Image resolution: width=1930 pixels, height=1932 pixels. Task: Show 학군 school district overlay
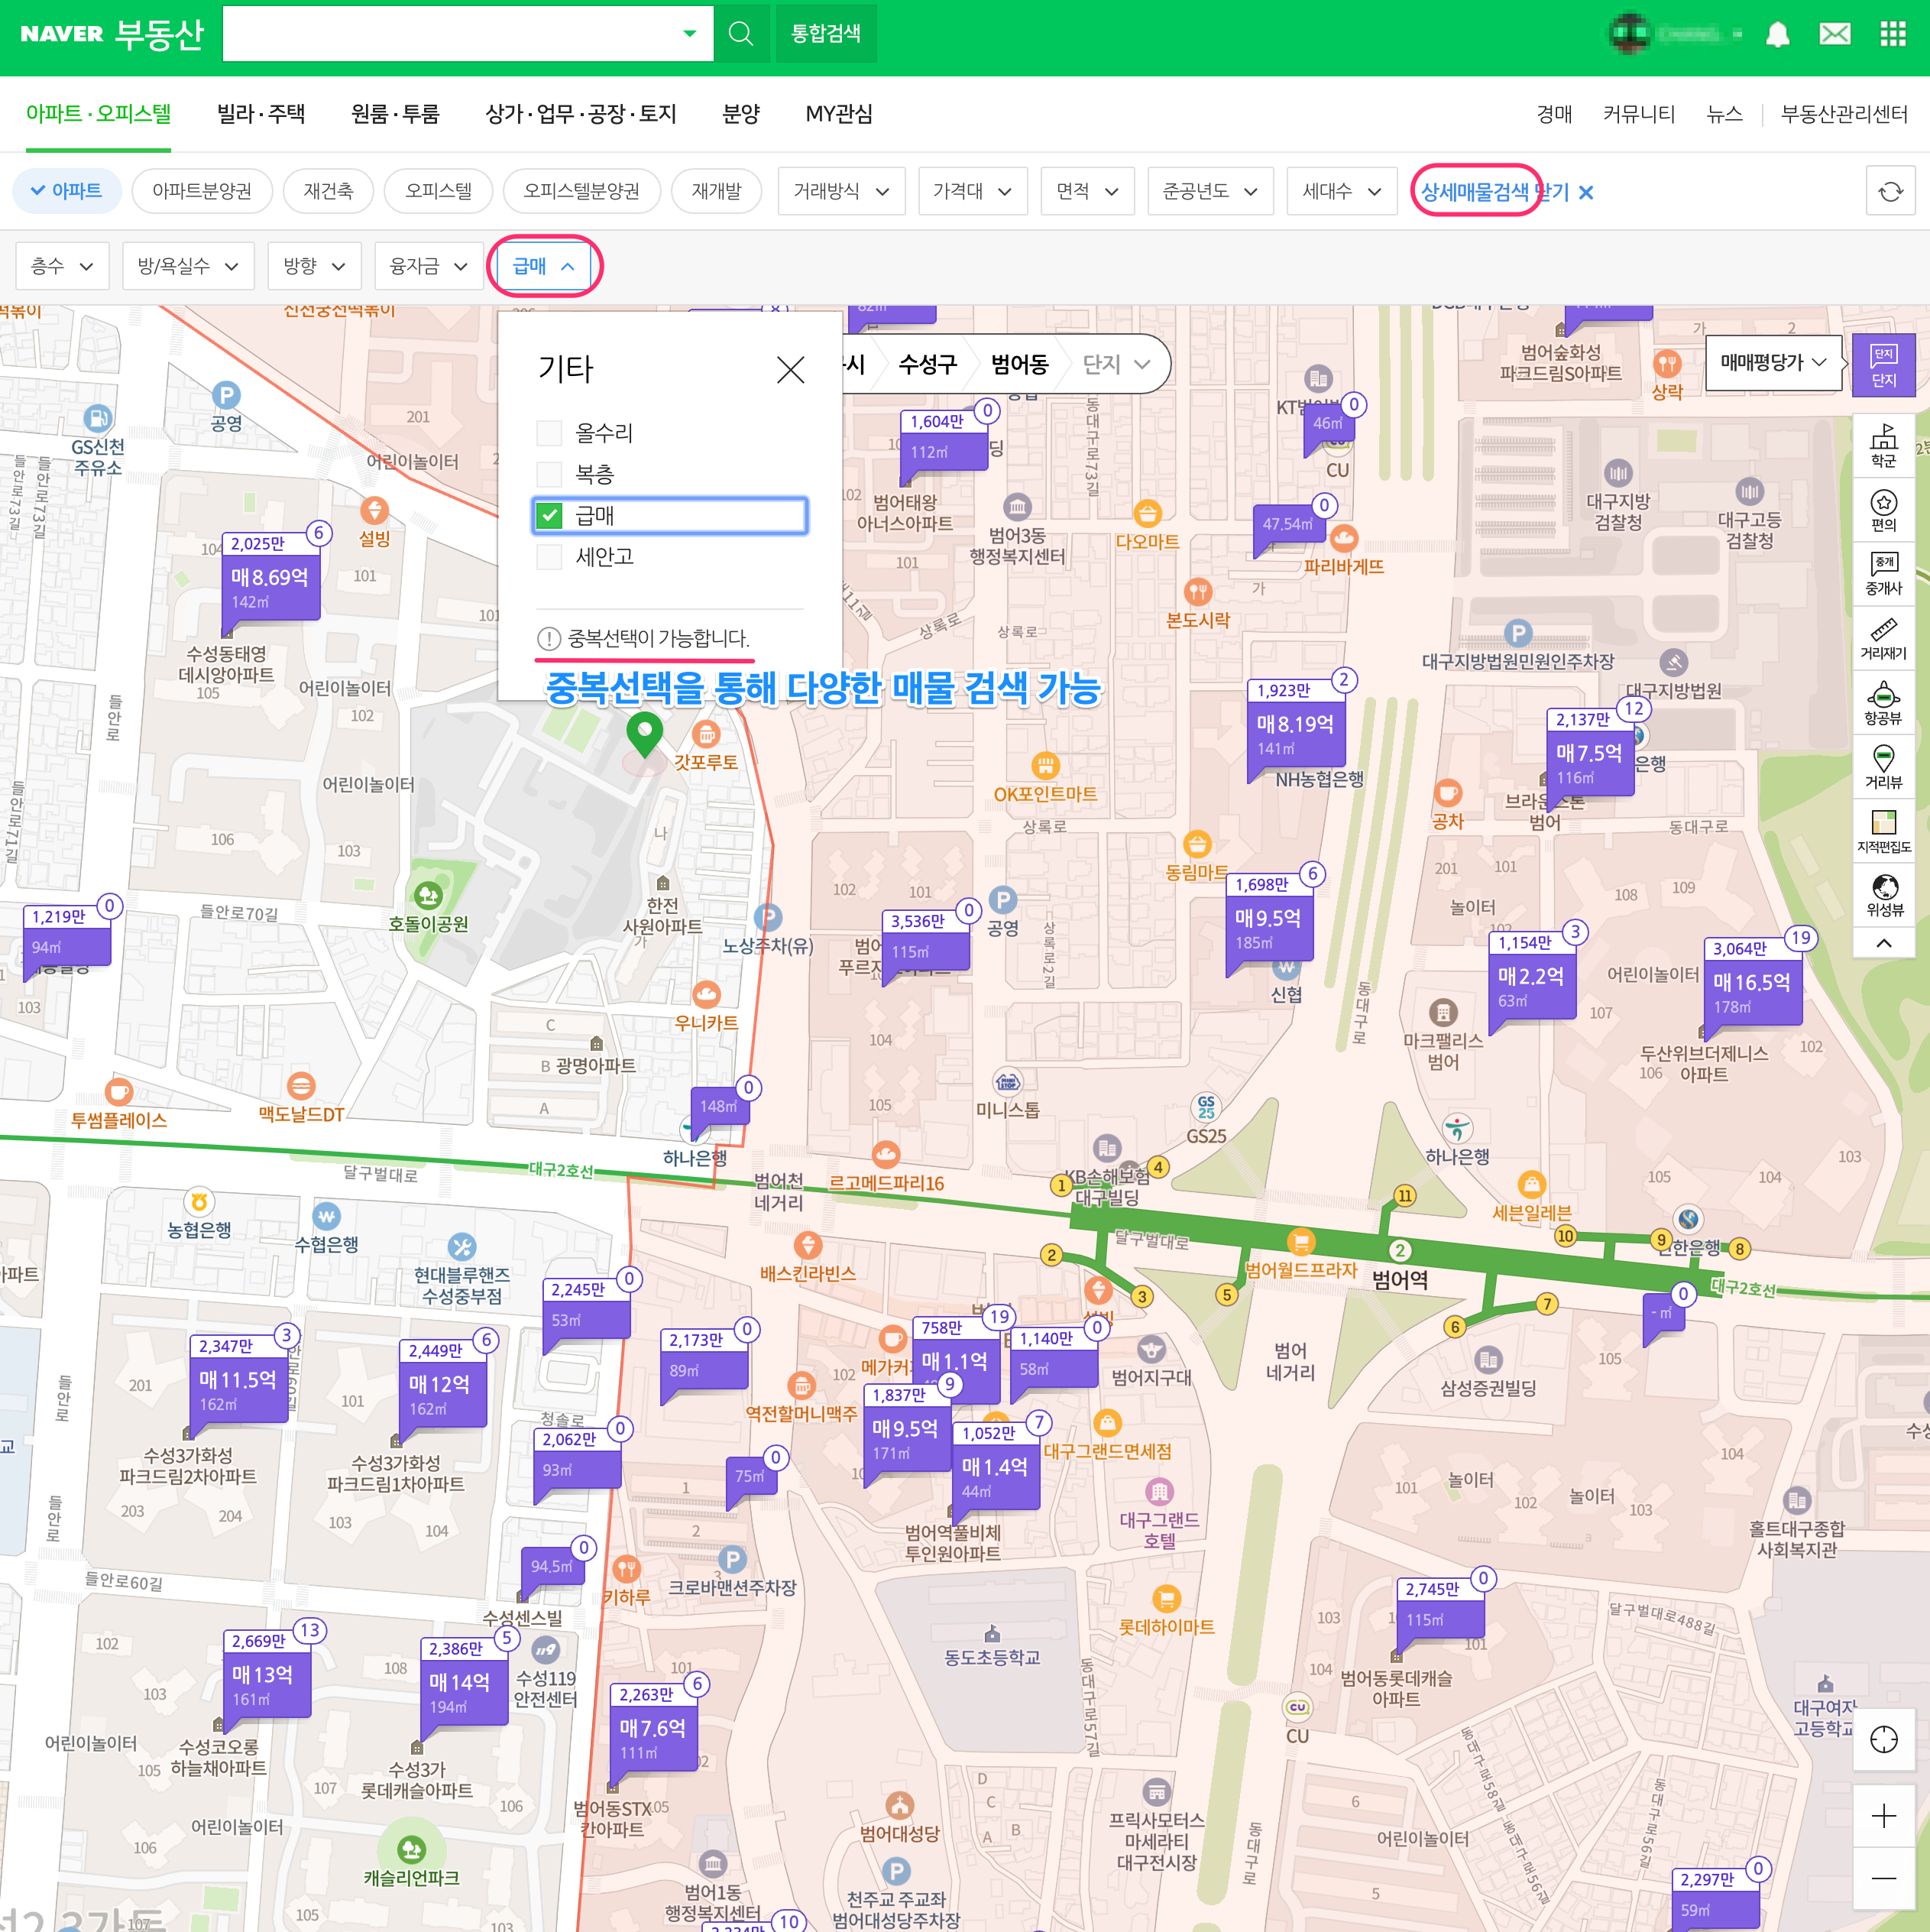[1883, 446]
